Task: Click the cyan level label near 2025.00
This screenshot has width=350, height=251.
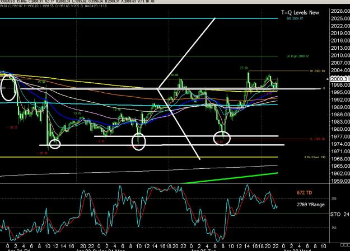Action: 295,18
